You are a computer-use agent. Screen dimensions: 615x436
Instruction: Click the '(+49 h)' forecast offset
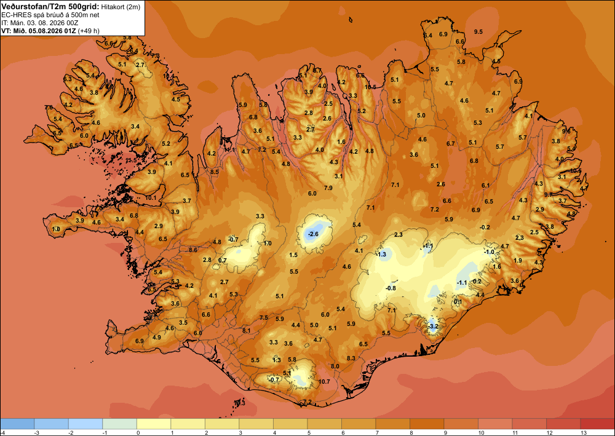(89, 31)
